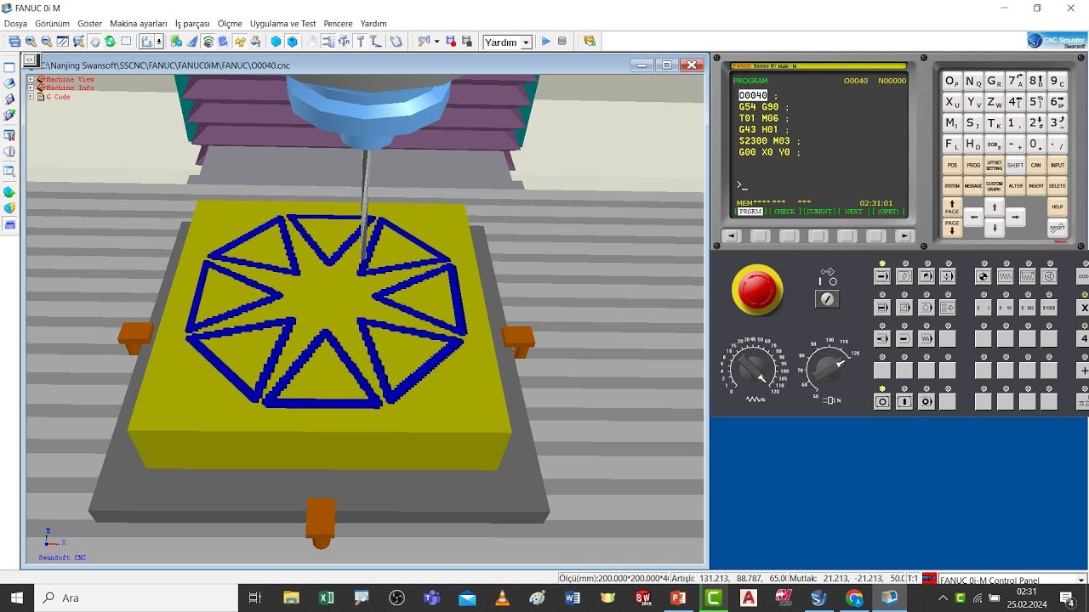
Task: Toggle the X 100 increment button
Action: click(1027, 308)
